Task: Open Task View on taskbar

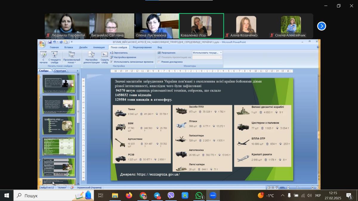Action: tap(101, 196)
